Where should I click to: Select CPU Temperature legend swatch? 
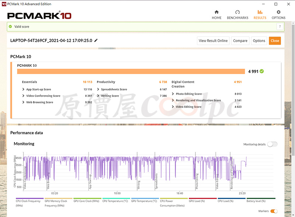(116, 198)
